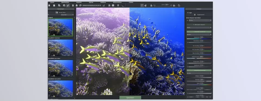Click the fit-to-window icon right of zoom
Image resolution: width=261 pixels, height=101 pixels.
pyautogui.click(x=174, y=5)
